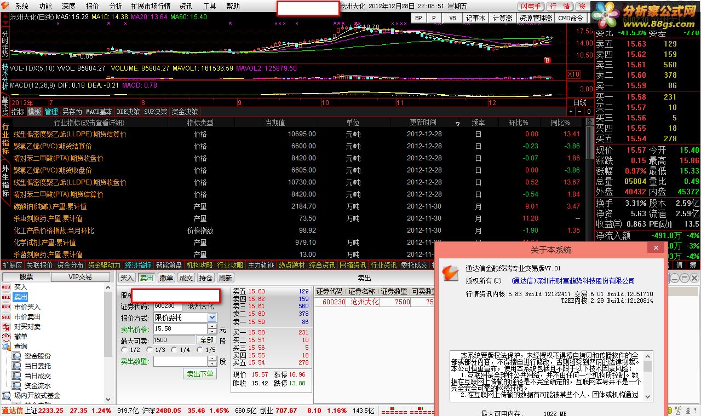The height and width of the screenshot is (416, 701).
Task: Select the 1/4 quantity radio button
Action: [x=174, y=350]
